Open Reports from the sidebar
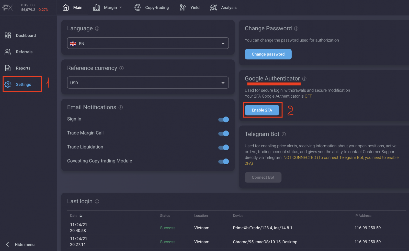This screenshot has width=409, height=251. click(8, 68)
